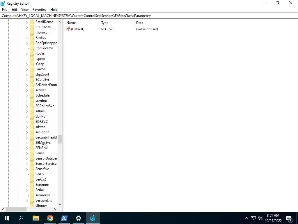The width and height of the screenshot is (298, 224).
Task: Sort values by Type column header
Action: [117, 23]
